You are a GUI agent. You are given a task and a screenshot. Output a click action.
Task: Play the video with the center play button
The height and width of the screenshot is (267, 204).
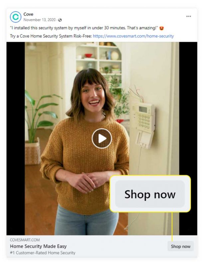coord(102,139)
